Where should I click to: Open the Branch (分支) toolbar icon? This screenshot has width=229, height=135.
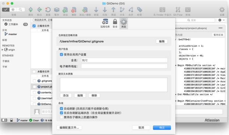click(x=122, y=10)
